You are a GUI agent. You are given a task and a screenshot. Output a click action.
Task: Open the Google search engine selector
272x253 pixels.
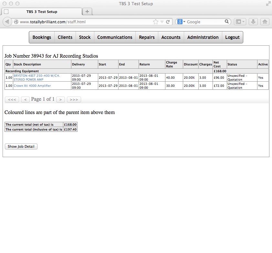(181, 22)
